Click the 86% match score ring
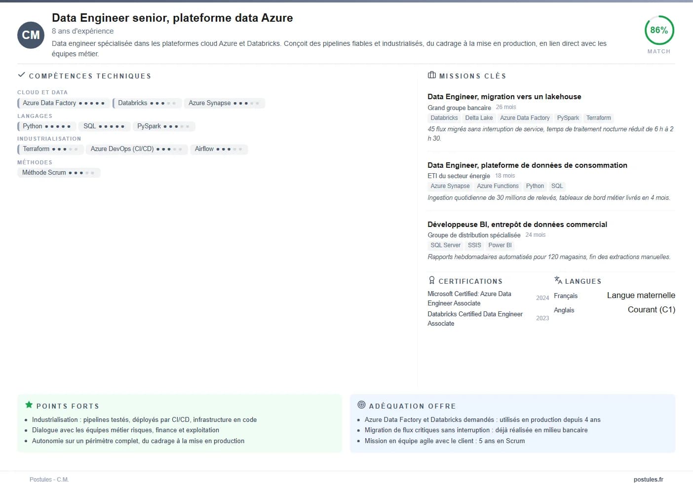Viewport: 693px width, 490px height. [659, 30]
